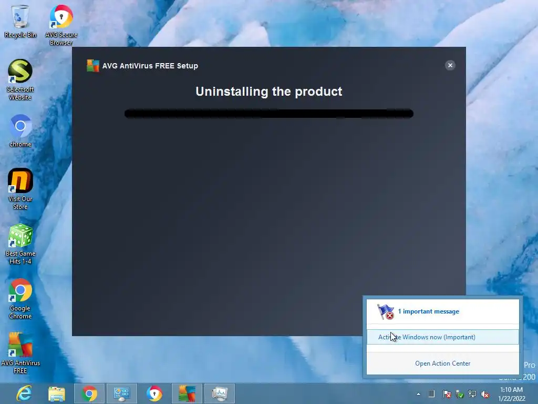Click the Action Center flag with red X
This screenshot has width=538, height=404.
pos(386,311)
